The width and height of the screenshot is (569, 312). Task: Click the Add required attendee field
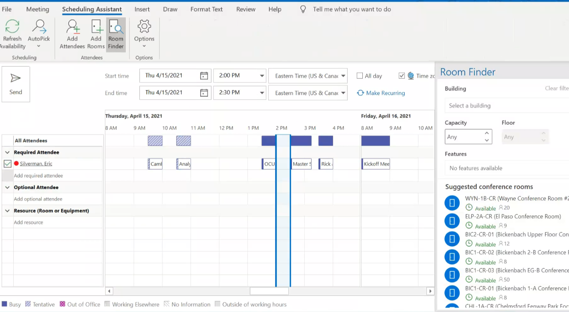pos(38,175)
